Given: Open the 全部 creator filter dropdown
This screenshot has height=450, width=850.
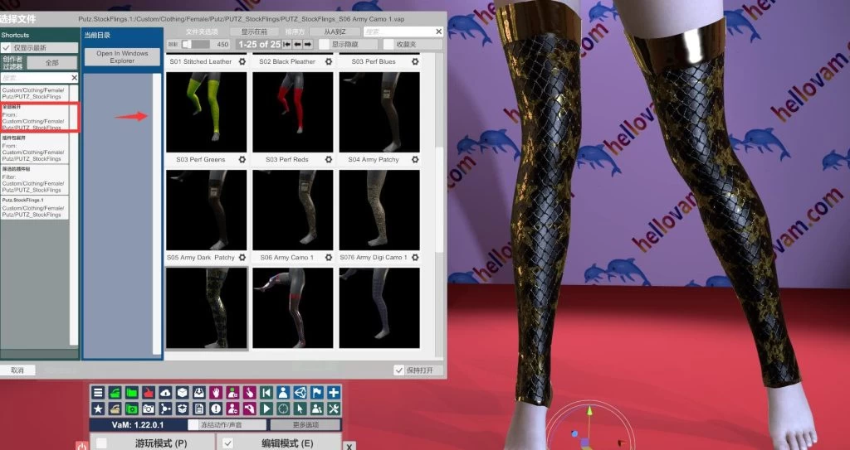Looking at the screenshot, I should click(x=51, y=63).
